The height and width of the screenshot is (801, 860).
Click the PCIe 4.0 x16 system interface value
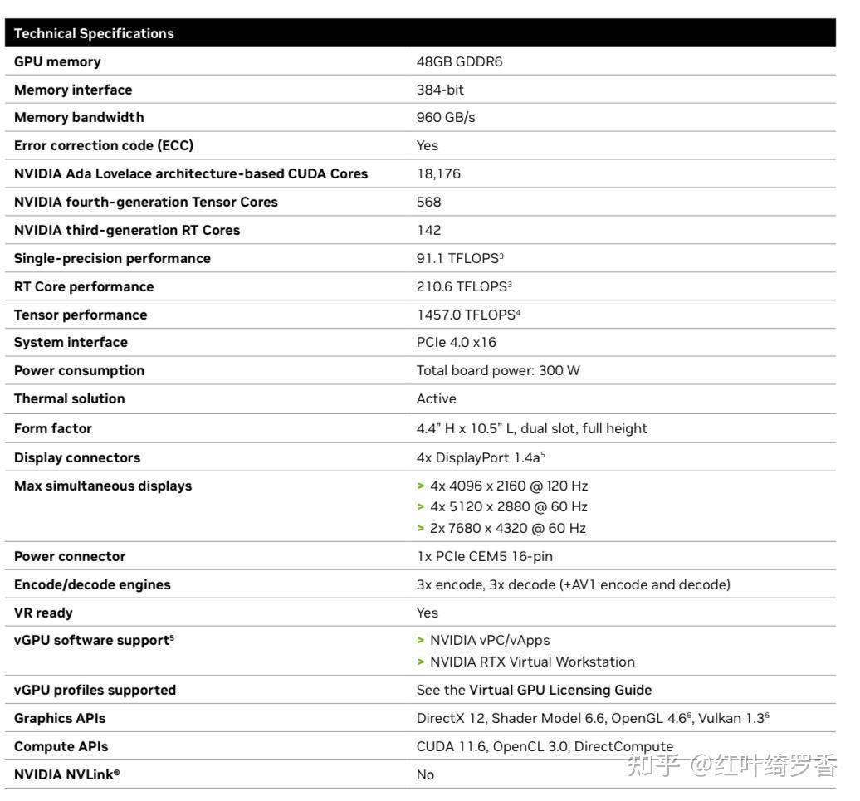[x=457, y=342]
